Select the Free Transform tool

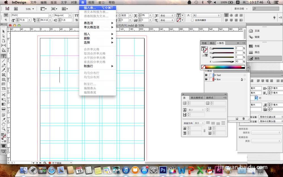tap(3, 99)
